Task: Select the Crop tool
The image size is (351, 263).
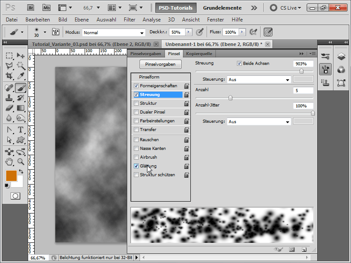Action: pos(9,75)
